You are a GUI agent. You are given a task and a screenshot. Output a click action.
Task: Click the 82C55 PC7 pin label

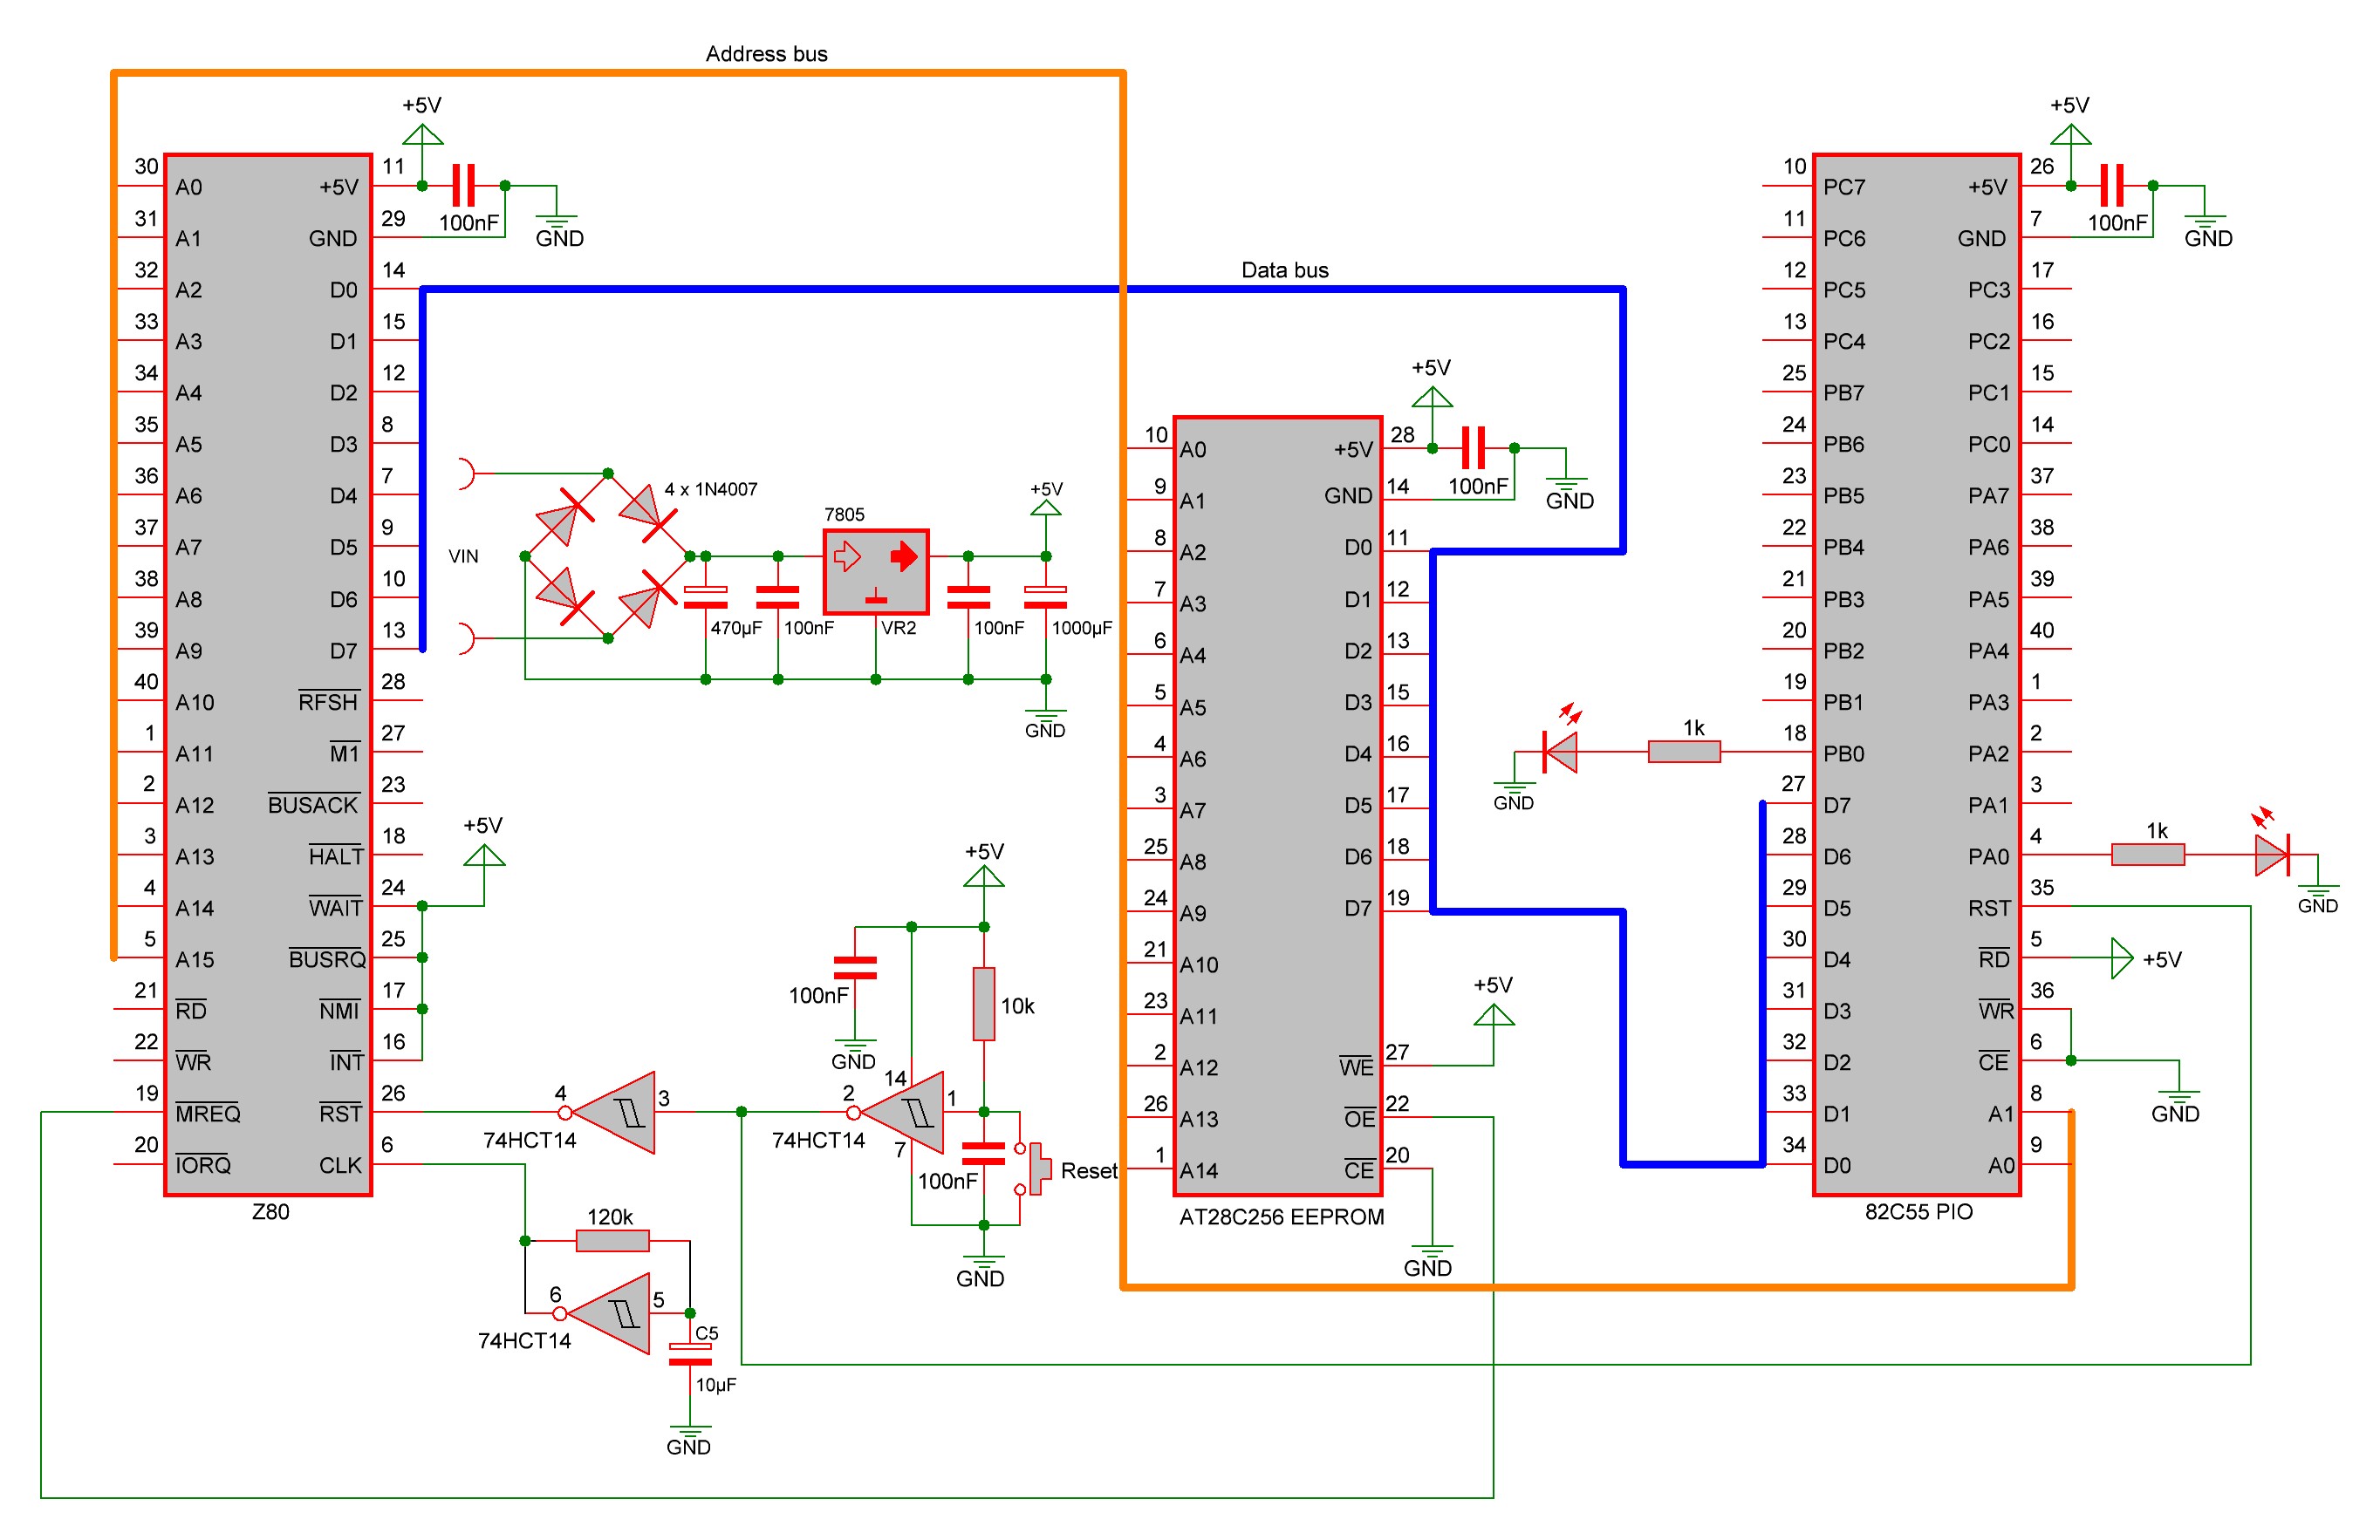(1844, 187)
